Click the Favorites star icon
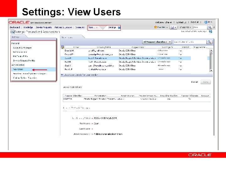This screenshot has height=169, width=226. 155,27
